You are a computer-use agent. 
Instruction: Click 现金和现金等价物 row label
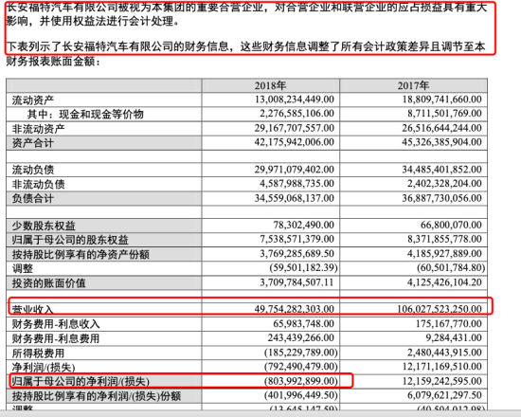click(101, 114)
